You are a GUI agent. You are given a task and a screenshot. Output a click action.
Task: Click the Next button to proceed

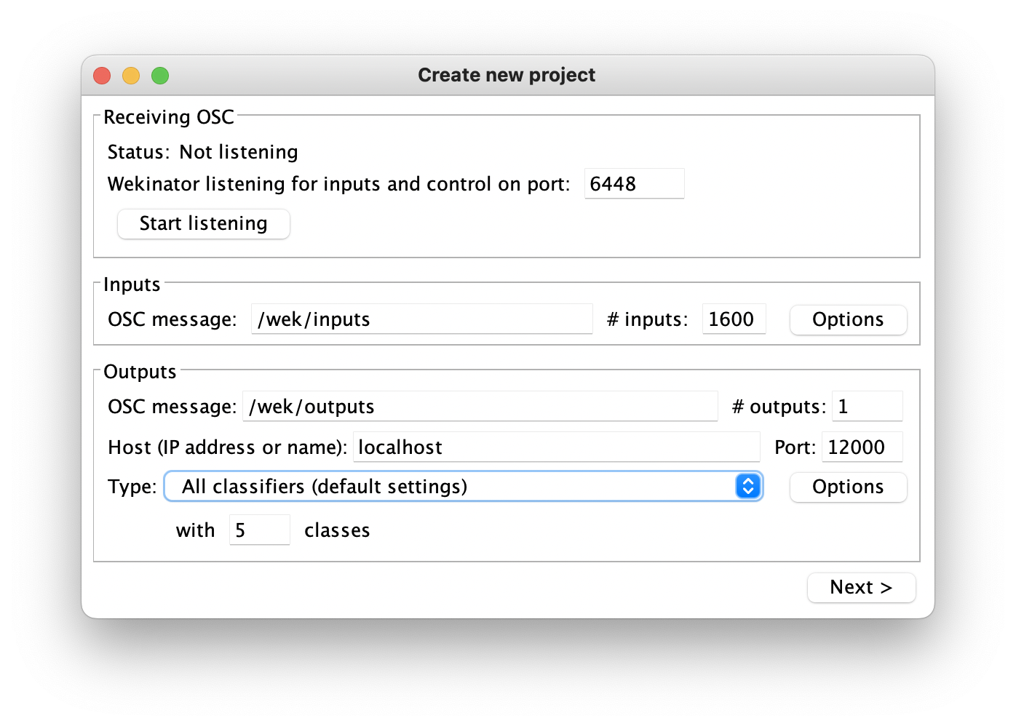tap(861, 587)
